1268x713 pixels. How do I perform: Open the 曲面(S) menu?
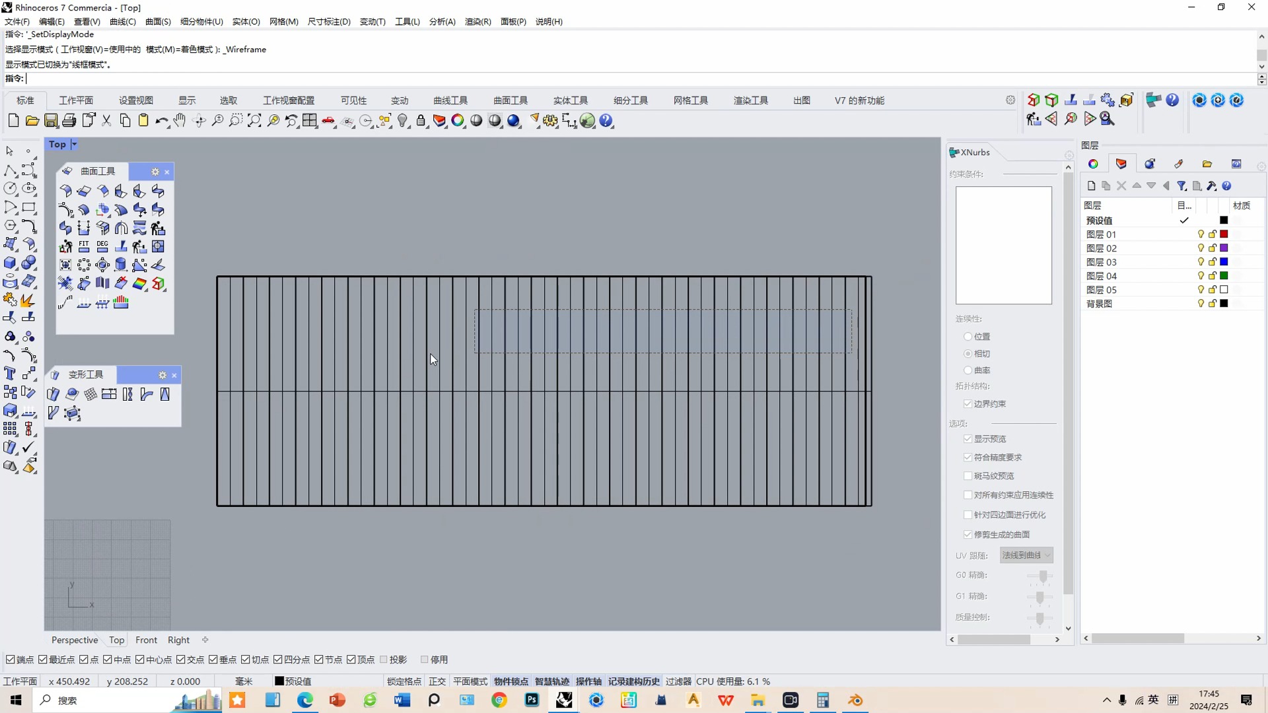point(158,22)
